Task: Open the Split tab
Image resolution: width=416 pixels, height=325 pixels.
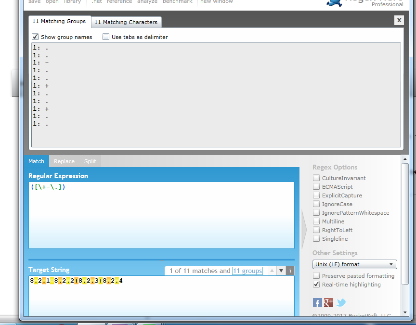Action: pyautogui.click(x=90, y=161)
